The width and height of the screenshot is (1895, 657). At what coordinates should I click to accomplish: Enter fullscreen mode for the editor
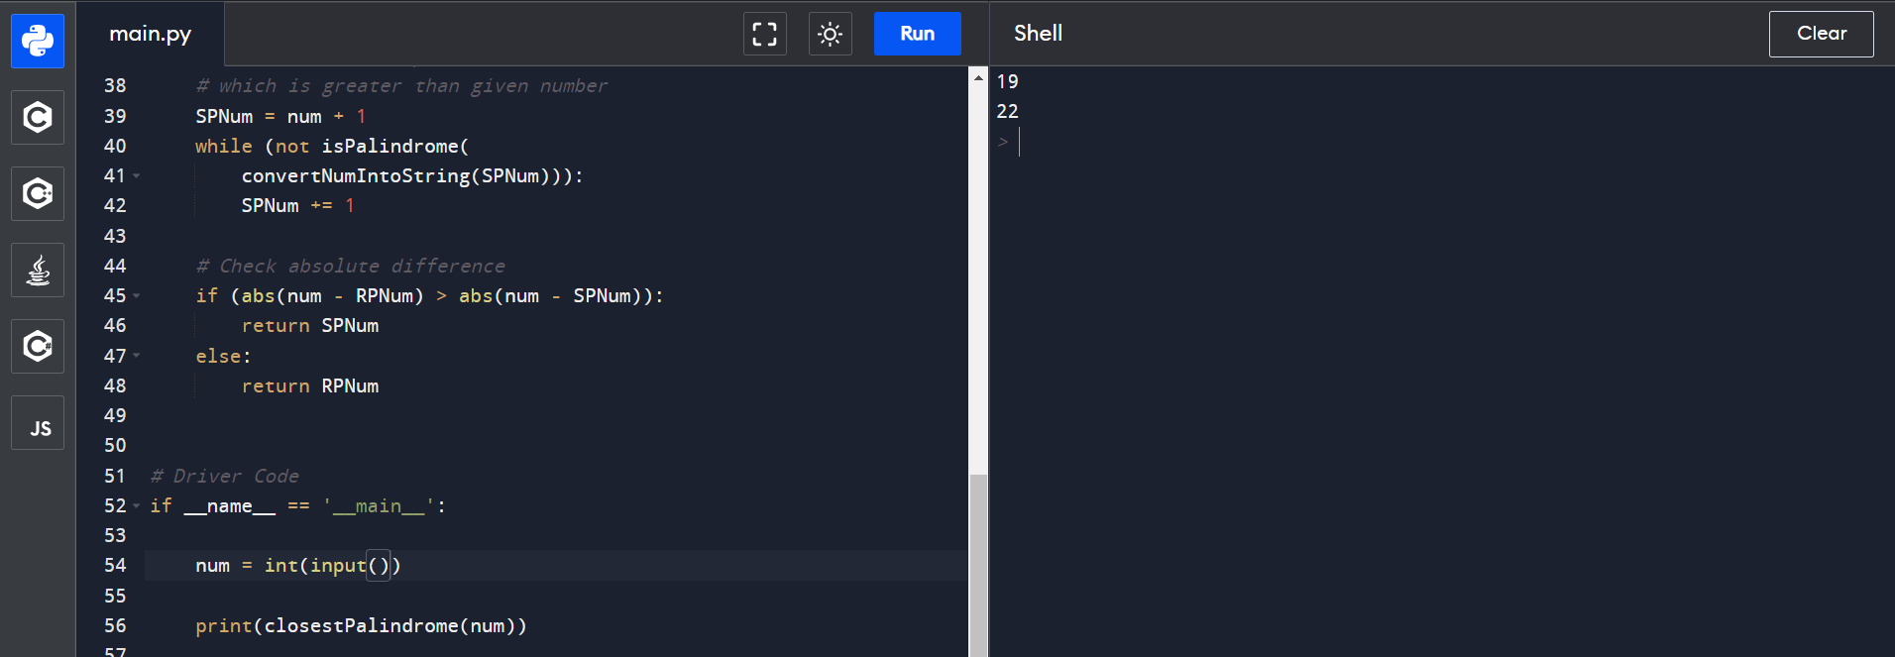pyautogui.click(x=764, y=34)
